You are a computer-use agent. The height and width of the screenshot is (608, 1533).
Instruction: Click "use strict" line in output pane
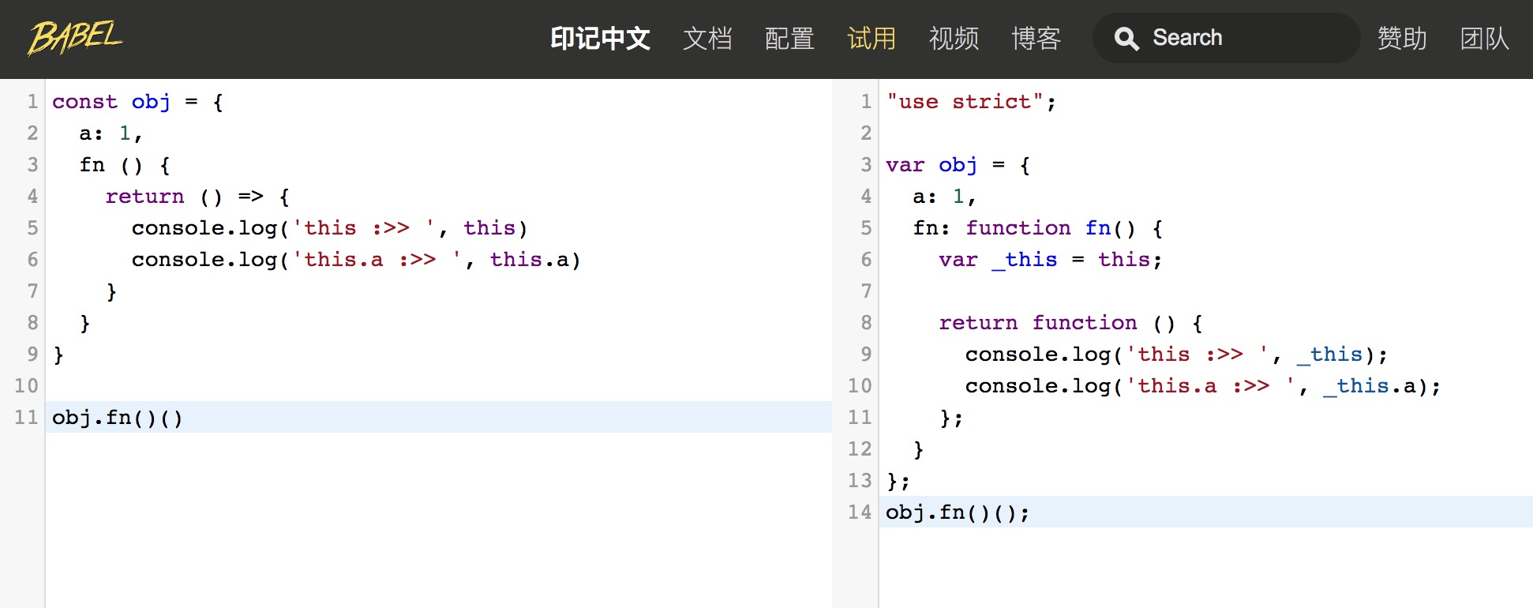(x=969, y=102)
